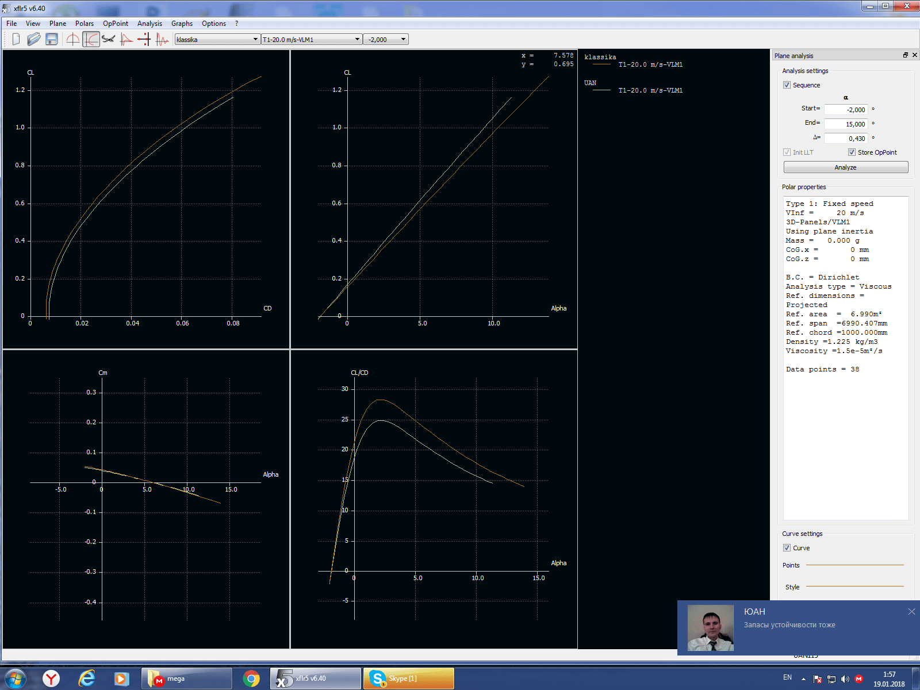Image resolution: width=920 pixels, height=690 pixels.
Task: Disable the Store OpPoint checkbox
Action: pos(852,152)
